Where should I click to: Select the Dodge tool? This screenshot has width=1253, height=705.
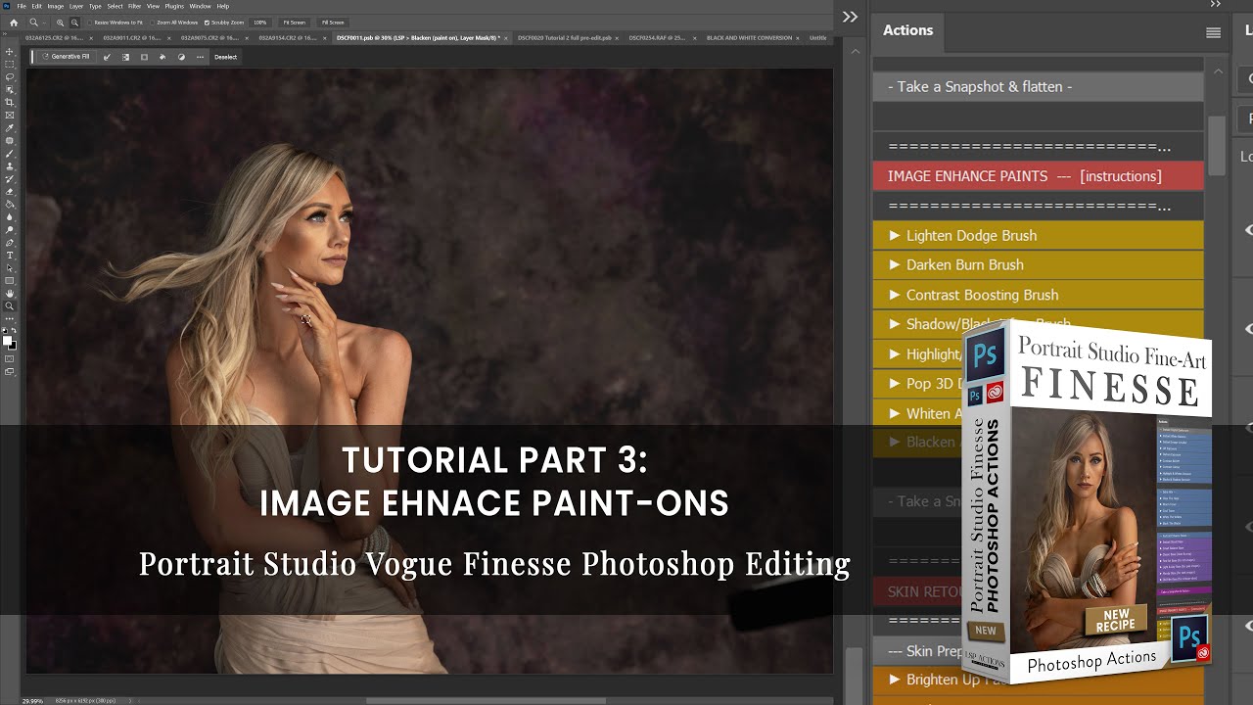10,228
